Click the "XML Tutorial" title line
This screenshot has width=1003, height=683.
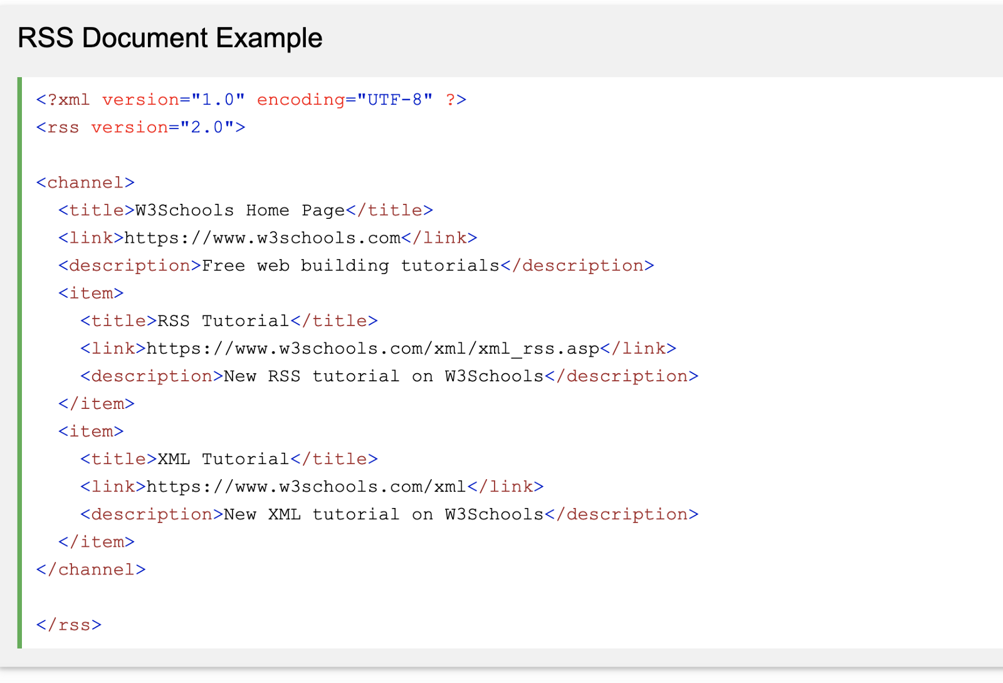click(229, 459)
